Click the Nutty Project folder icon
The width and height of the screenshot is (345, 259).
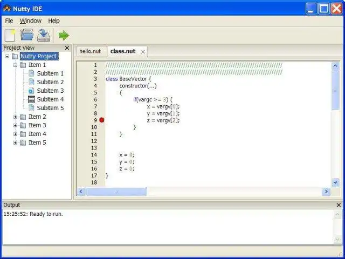(15, 56)
